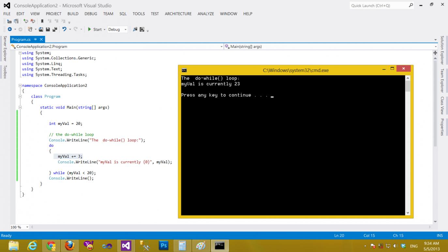The image size is (448, 252).
Task: Save the file with the Save icon
Action: pyautogui.click(x=48, y=29)
